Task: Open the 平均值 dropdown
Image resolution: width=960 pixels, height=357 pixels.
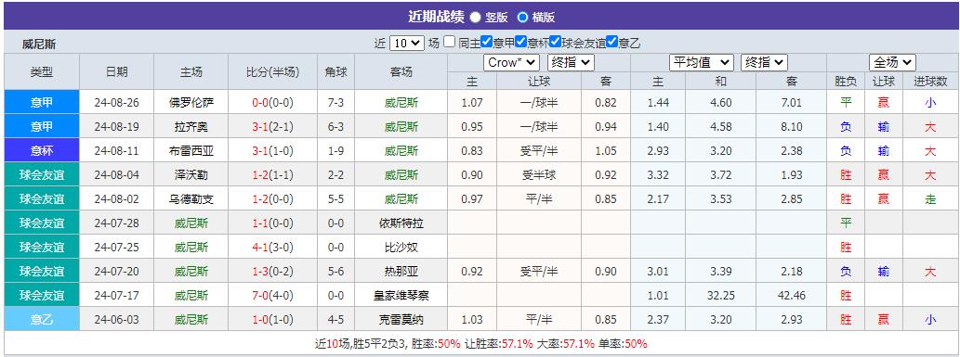Action: (x=701, y=62)
